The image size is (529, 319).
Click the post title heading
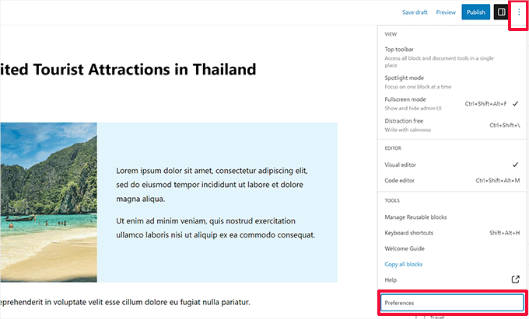tap(128, 70)
